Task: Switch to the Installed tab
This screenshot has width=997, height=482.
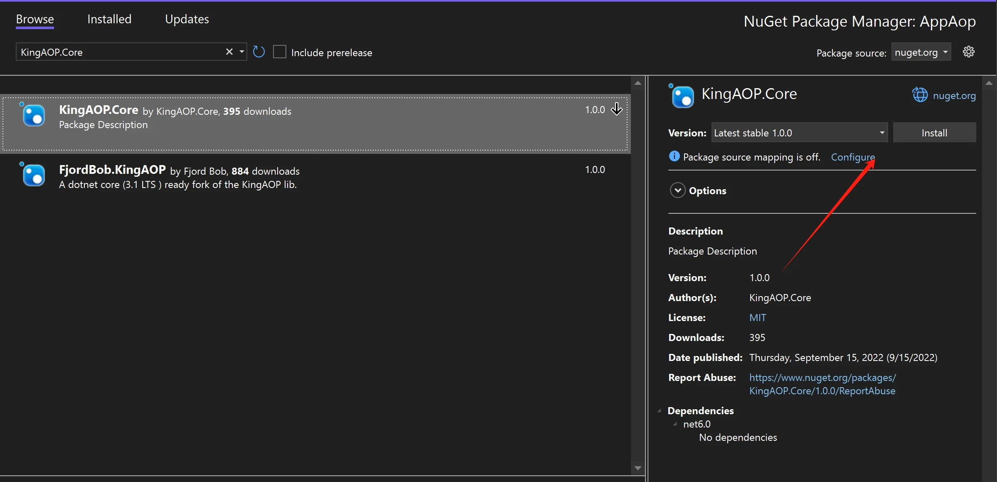Action: click(x=109, y=19)
